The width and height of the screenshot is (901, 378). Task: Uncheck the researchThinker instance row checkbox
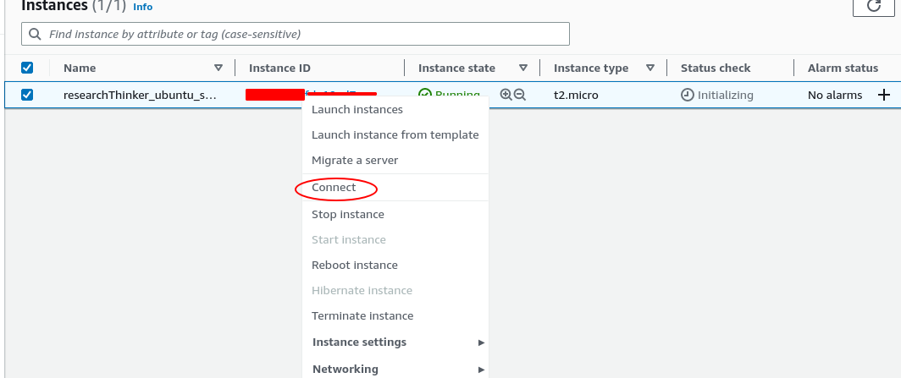[27, 95]
